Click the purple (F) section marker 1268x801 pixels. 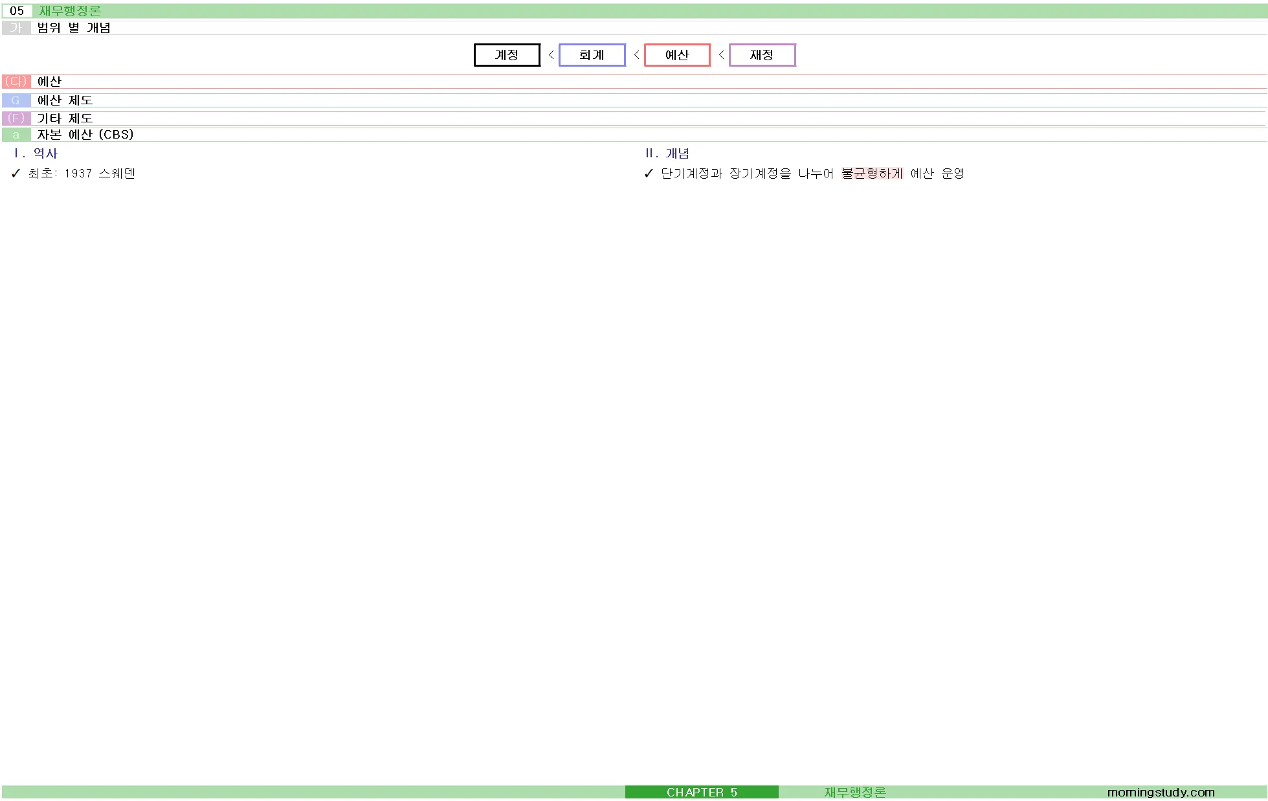[x=16, y=118]
